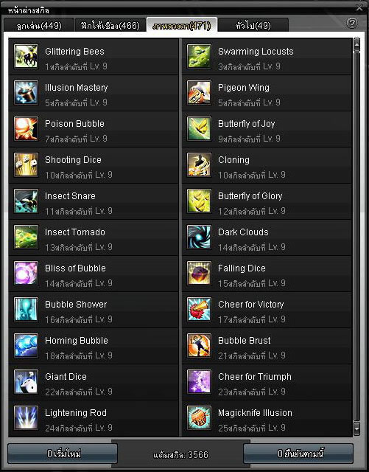The image size is (369, 472).
Task: Click the Cheer for Victory megaphone icon
Action: coord(199,310)
